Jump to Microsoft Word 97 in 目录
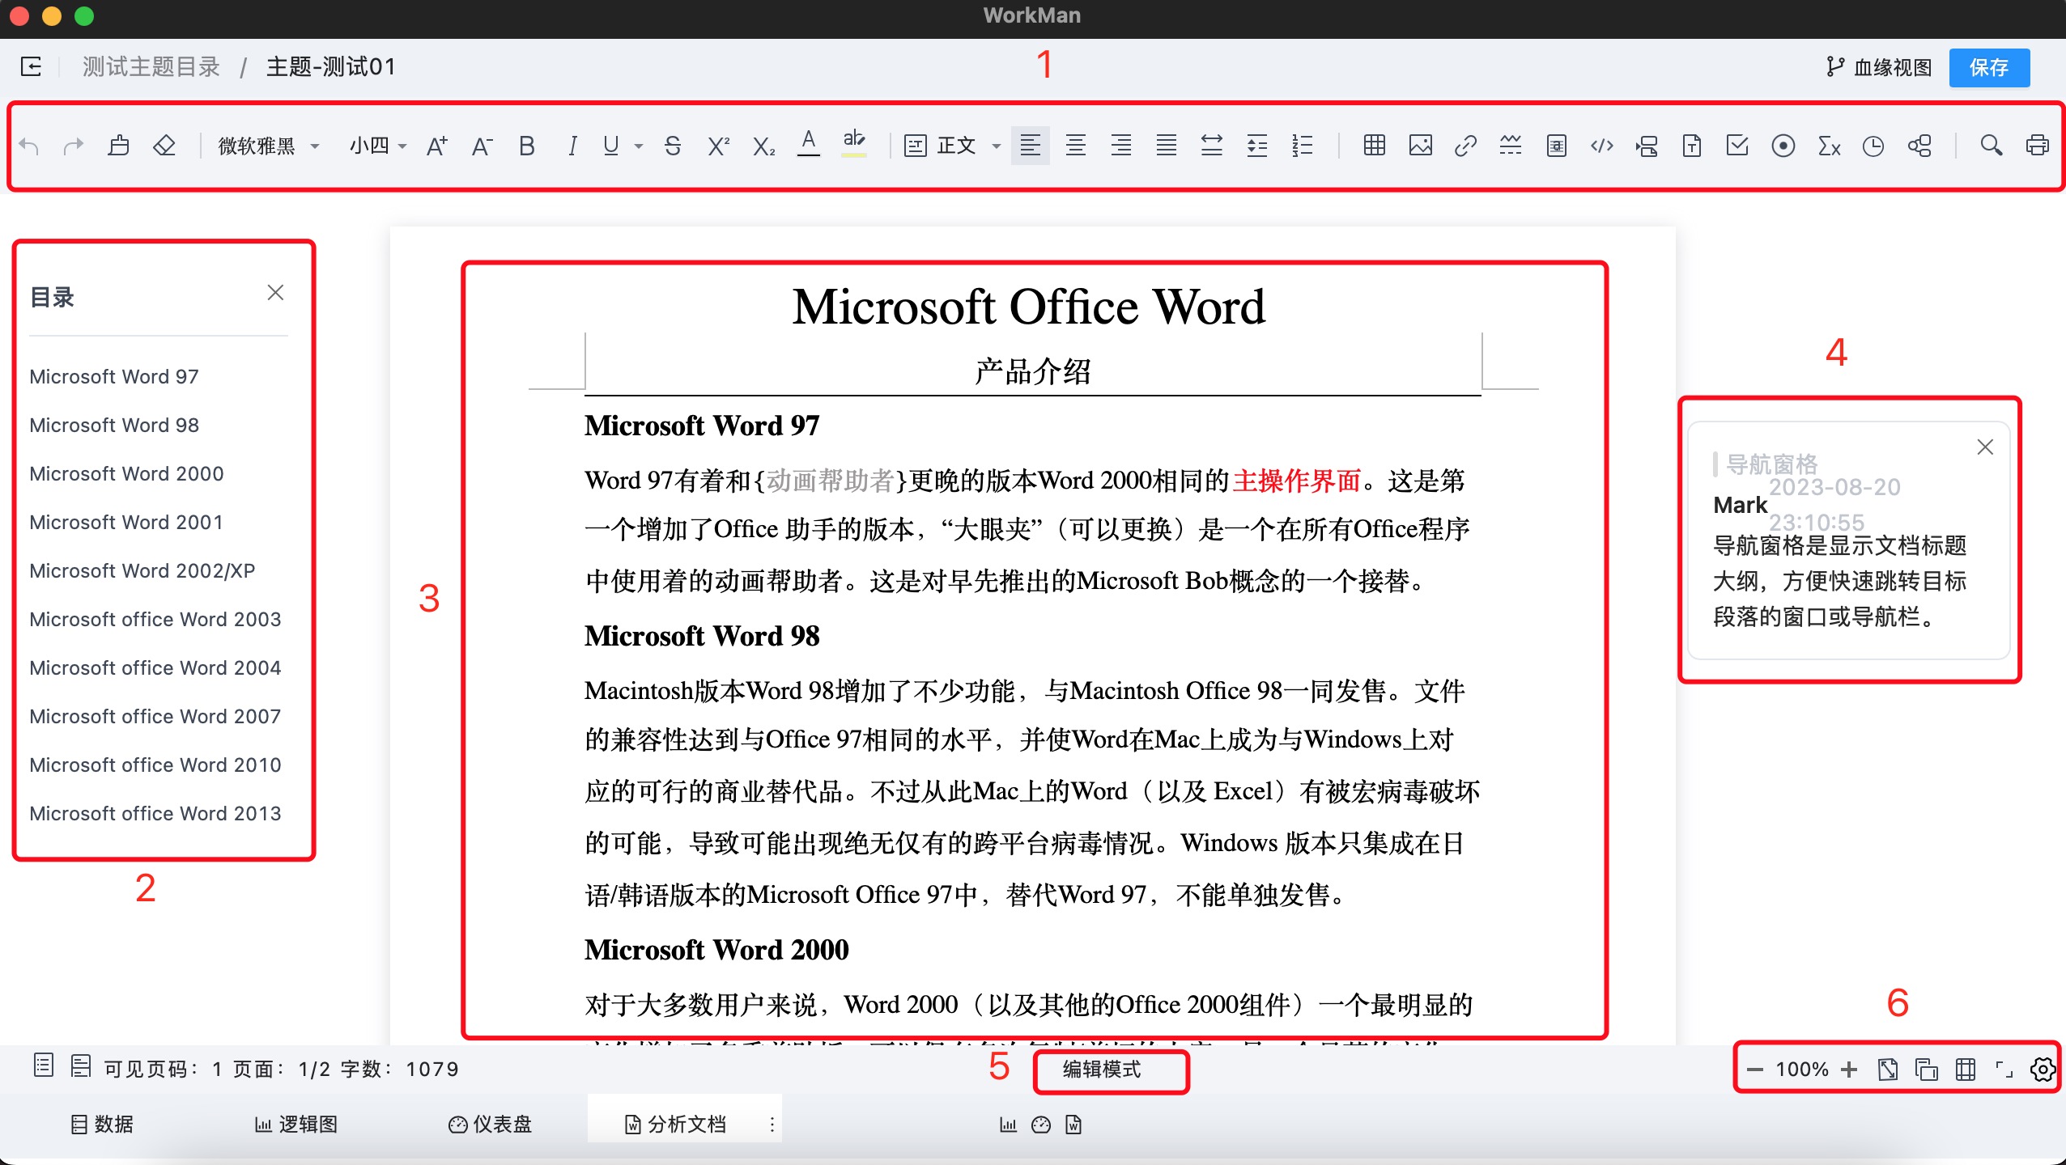This screenshot has width=2066, height=1165. (x=114, y=376)
